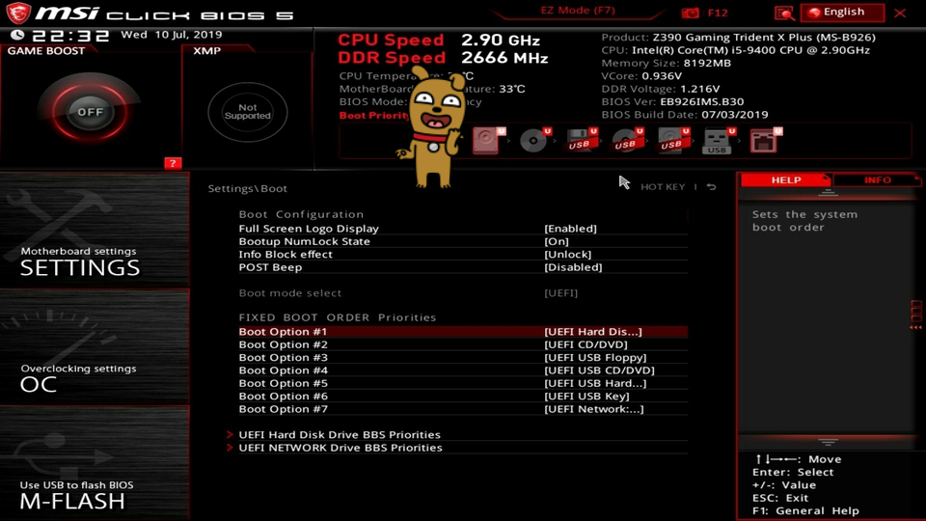
Task: Switch to EZ Mode (F7)
Action: (x=578, y=11)
